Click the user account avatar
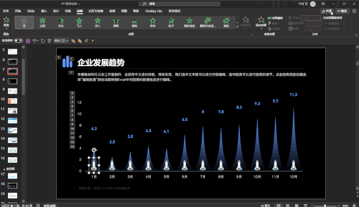 click(313, 4)
